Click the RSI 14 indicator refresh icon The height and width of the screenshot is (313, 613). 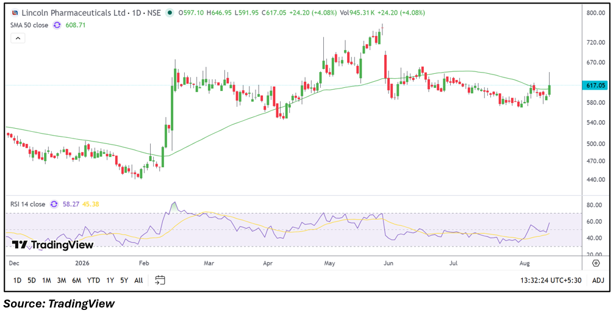(x=54, y=204)
